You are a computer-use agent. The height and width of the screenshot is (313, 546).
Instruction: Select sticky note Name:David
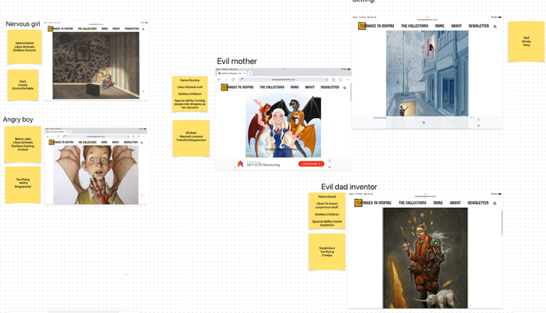point(327,211)
